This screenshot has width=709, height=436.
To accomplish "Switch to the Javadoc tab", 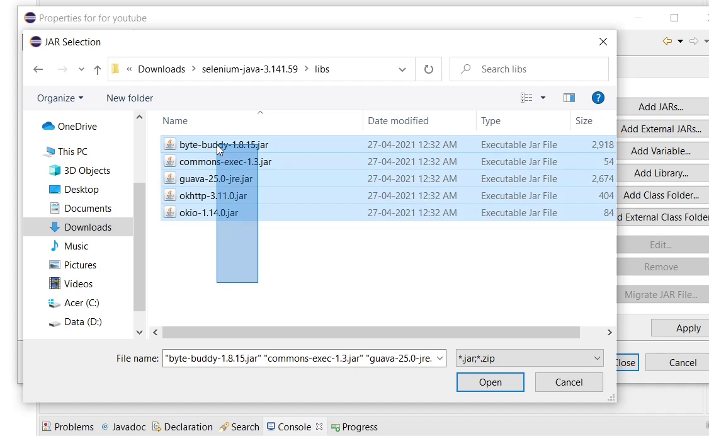I will coord(123,427).
